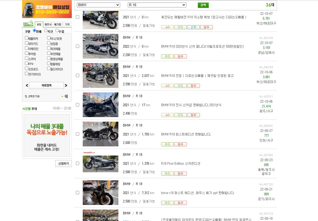Click the 선택초기화 reset arrows icon
The height and width of the screenshot is (221, 318).
point(26,96)
